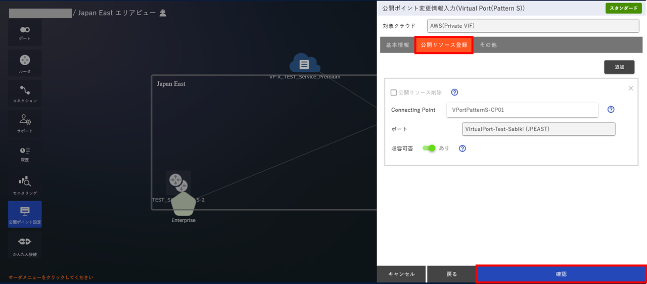This screenshot has width=647, height=284.
Task: Click the 対象クラウド AWS(Private VIF) field
Action: 533,25
